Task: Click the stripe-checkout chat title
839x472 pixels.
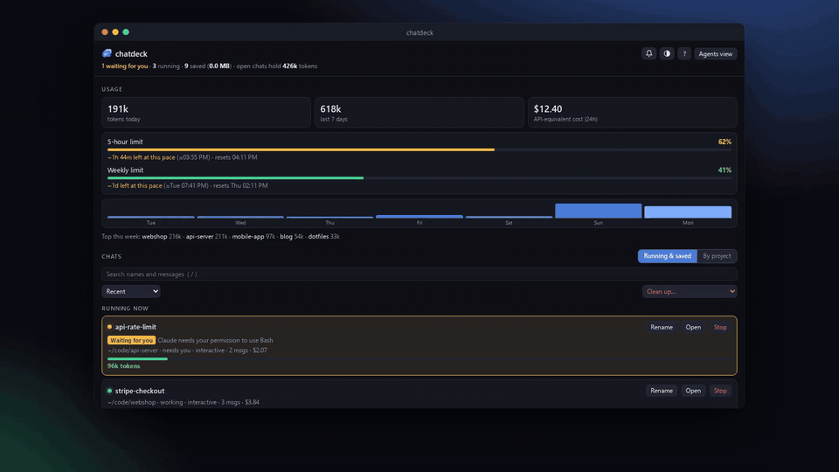Action: [x=140, y=391]
